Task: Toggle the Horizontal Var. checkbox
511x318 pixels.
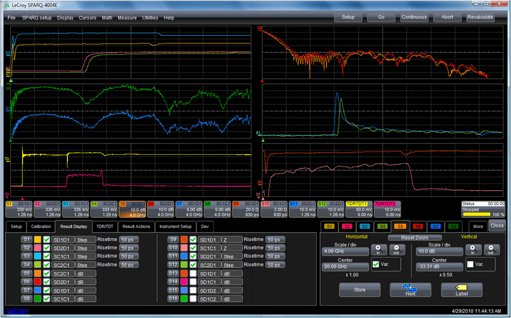Action: (376, 264)
